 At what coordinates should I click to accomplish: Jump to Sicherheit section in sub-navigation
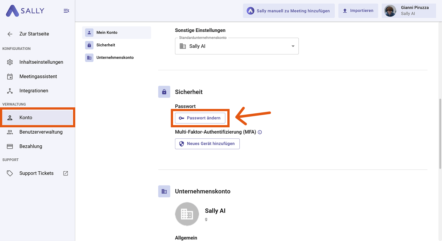click(106, 45)
